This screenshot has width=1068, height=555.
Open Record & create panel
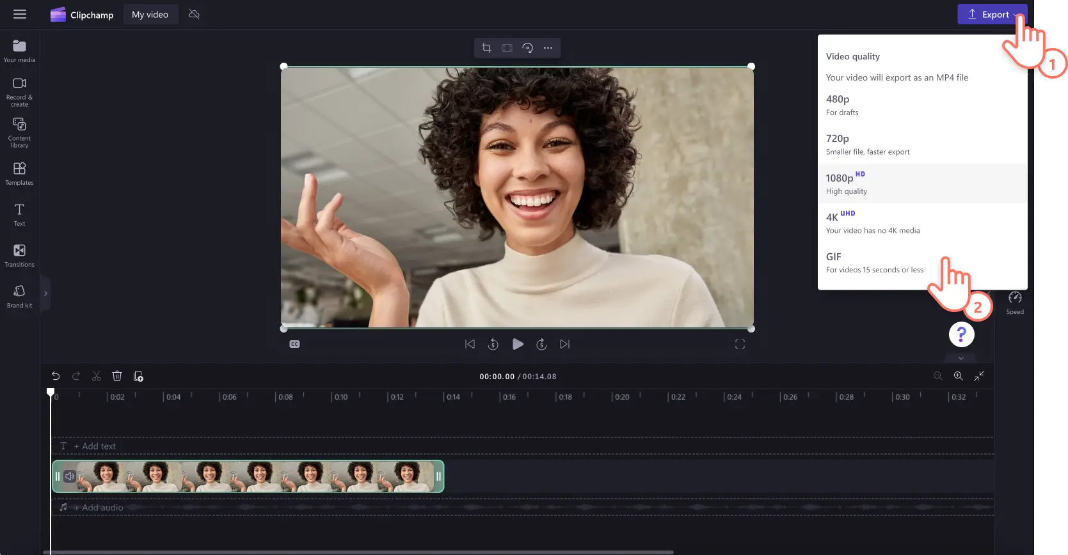[x=19, y=91]
